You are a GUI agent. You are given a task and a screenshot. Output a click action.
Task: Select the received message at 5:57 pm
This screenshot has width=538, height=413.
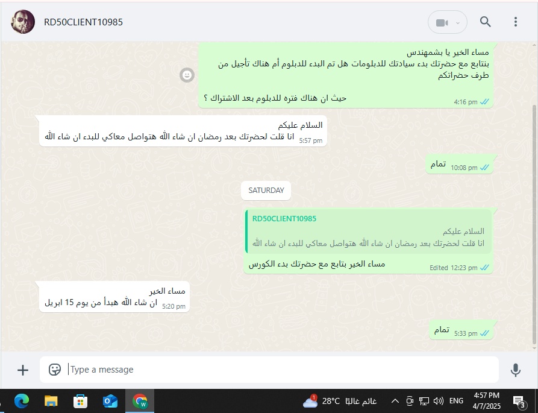point(183,131)
